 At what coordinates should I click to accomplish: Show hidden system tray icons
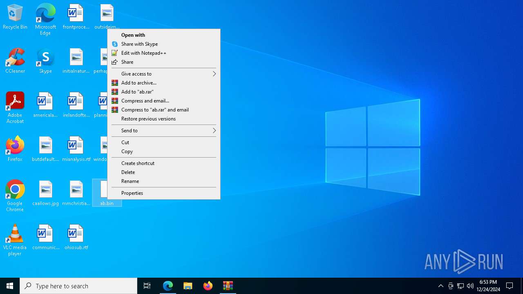(440, 286)
